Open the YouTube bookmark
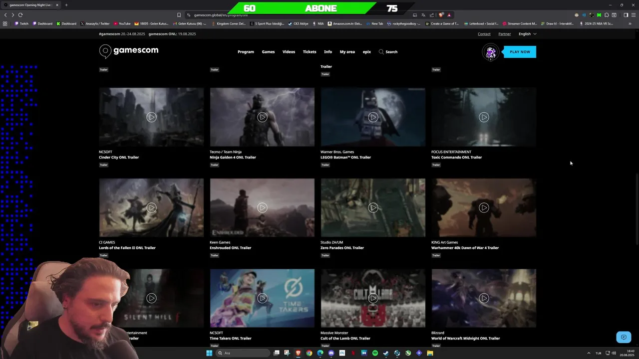Viewport: 639px width, 359px height. tap(122, 23)
